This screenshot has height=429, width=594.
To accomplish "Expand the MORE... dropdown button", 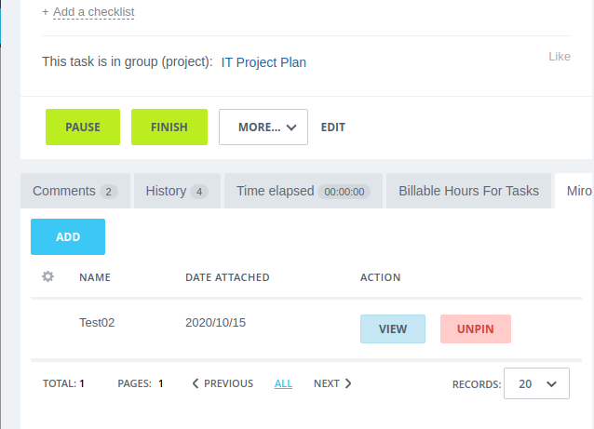I will 263,127.
